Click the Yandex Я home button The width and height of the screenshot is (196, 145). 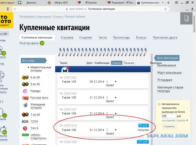click(x=8, y=9)
